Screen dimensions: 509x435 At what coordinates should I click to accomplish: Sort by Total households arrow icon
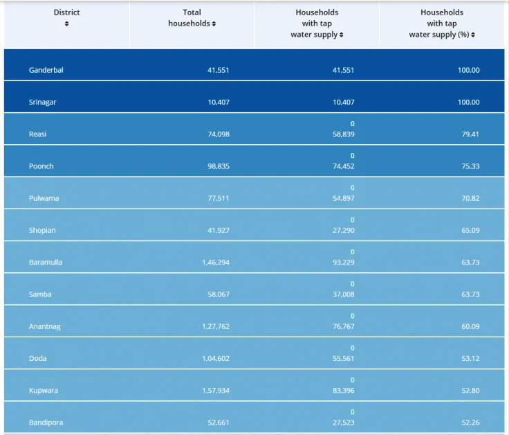coord(214,24)
